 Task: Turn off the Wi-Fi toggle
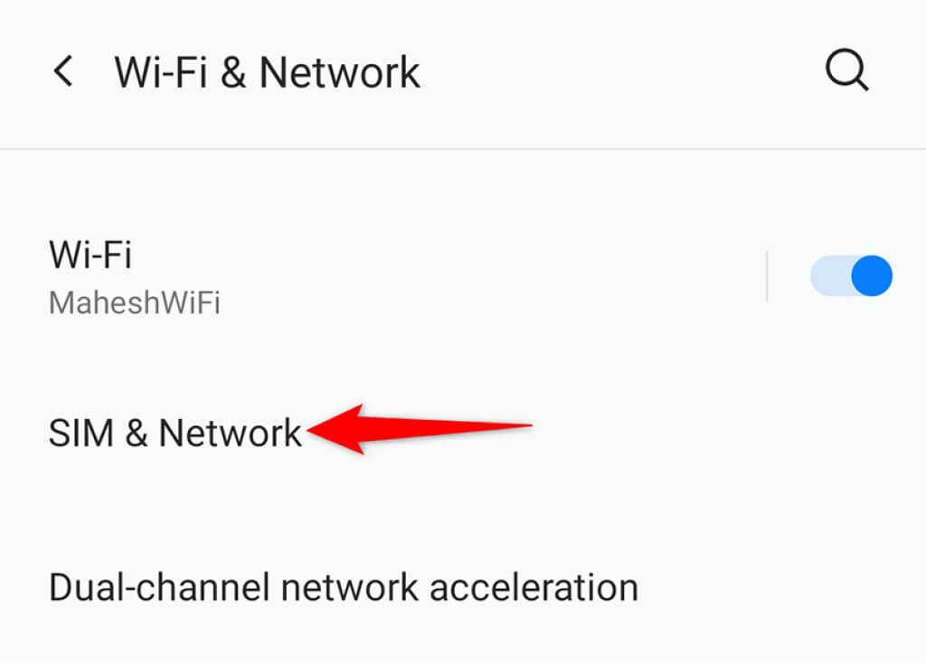click(851, 275)
